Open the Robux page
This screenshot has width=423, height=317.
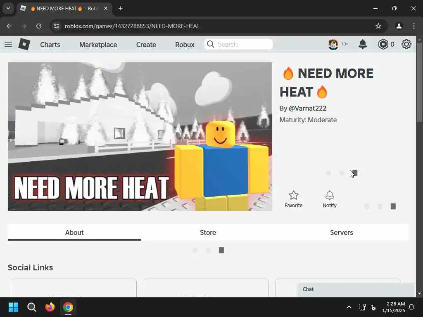click(185, 45)
